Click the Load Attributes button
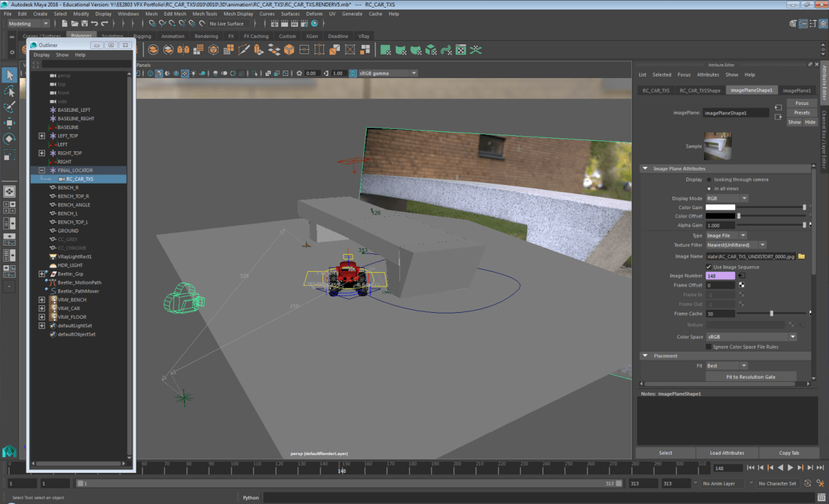 tap(727, 453)
